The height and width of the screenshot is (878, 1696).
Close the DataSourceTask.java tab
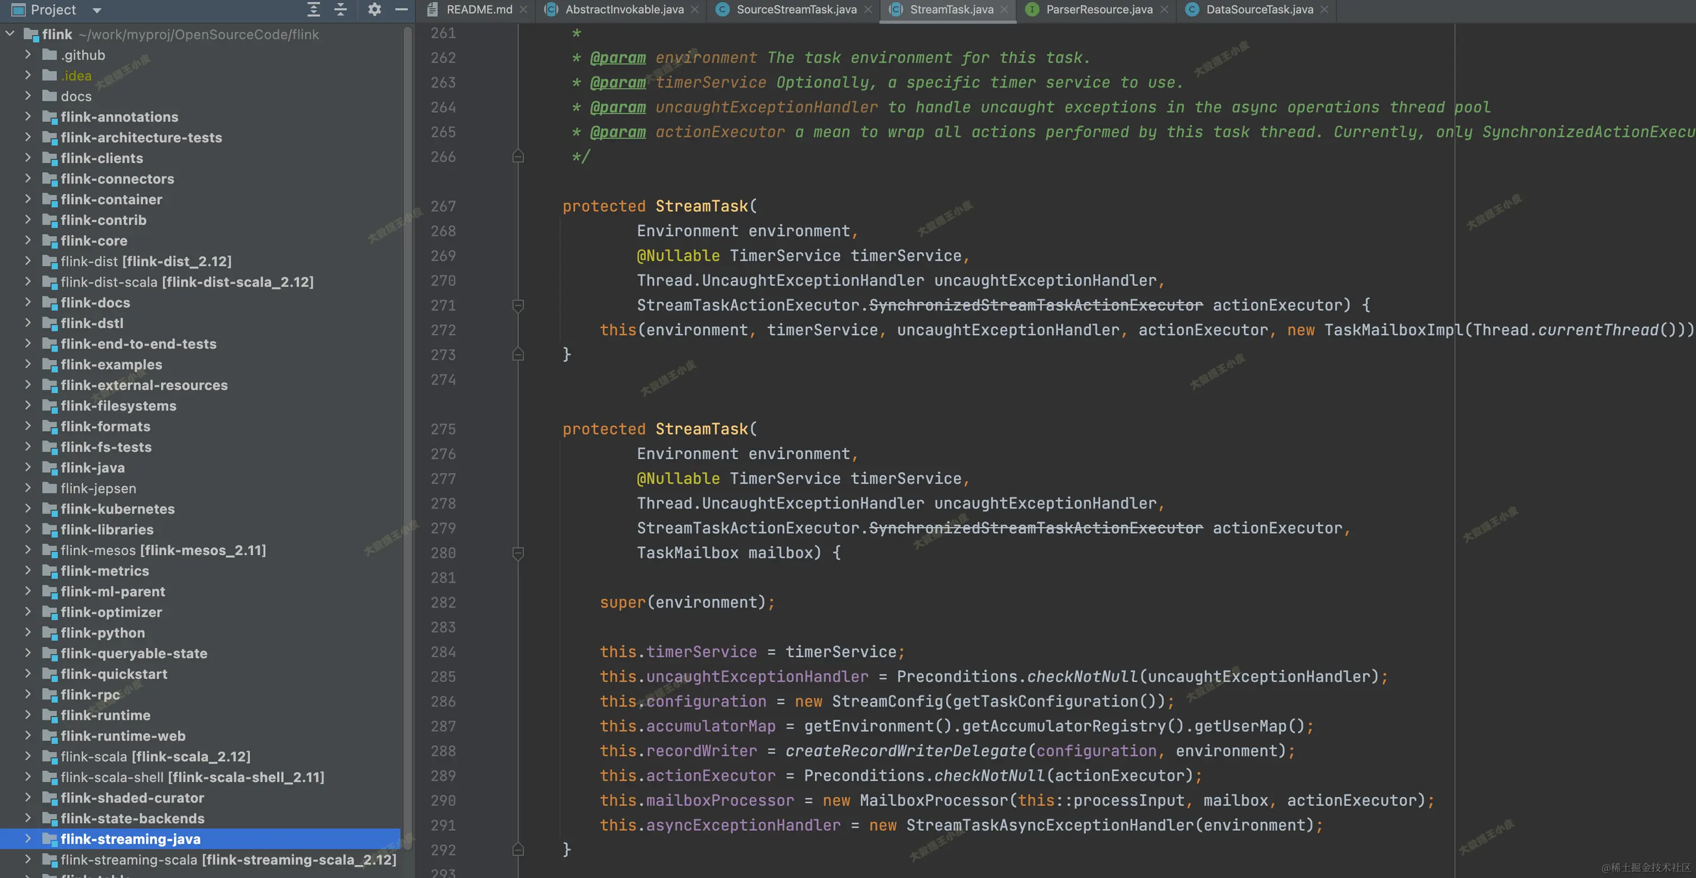pos(1325,9)
